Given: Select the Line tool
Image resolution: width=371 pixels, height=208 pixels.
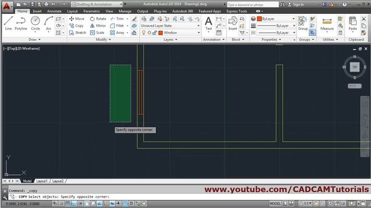Looking at the screenshot, I should pos(8,23).
